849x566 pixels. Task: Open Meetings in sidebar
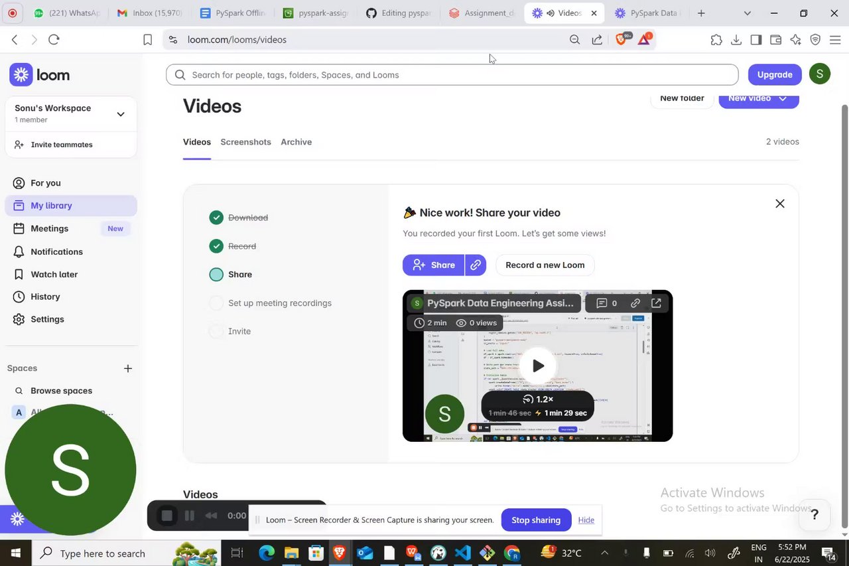(x=71, y=228)
